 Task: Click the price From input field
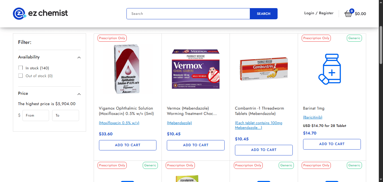(36, 115)
